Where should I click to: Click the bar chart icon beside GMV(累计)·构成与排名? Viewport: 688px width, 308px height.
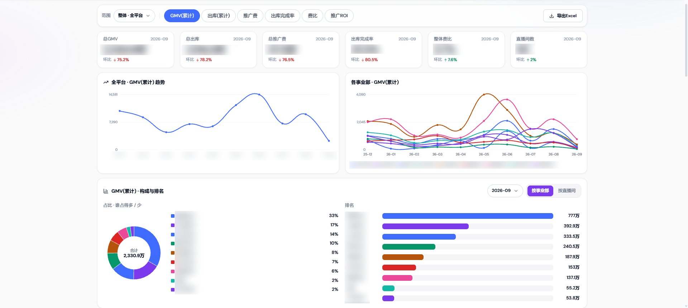tap(106, 191)
